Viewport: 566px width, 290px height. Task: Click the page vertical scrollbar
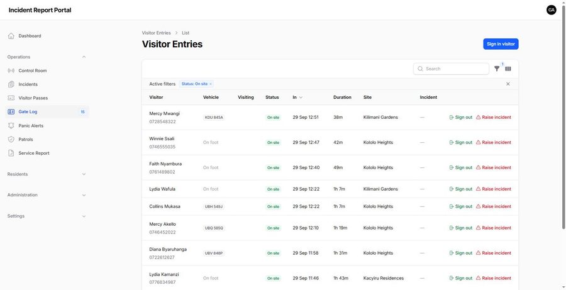coord(563,116)
